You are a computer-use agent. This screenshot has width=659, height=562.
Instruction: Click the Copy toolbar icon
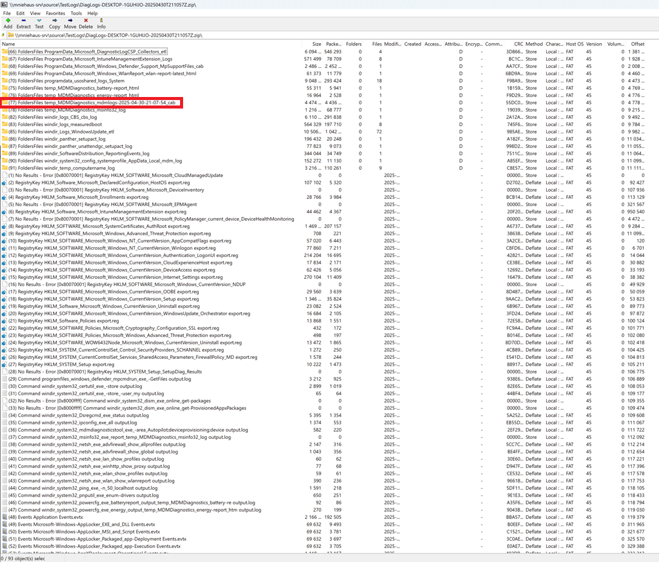click(x=55, y=23)
